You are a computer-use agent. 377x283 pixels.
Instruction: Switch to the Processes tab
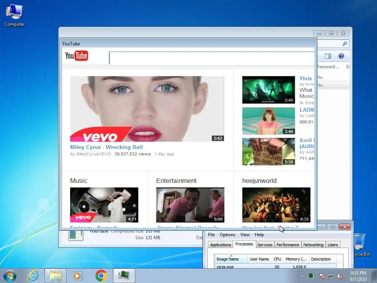click(x=244, y=244)
